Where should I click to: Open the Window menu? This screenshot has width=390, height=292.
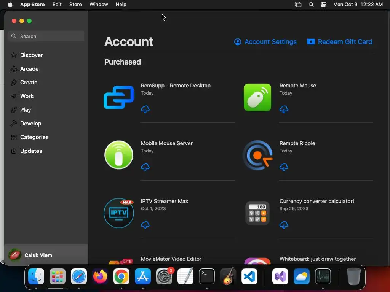tap(99, 5)
